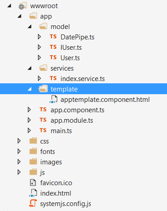Image resolution: width=167 pixels, height=211 pixels.
Task: Expand the DatePipe.ts node
Action: (x=39, y=37)
